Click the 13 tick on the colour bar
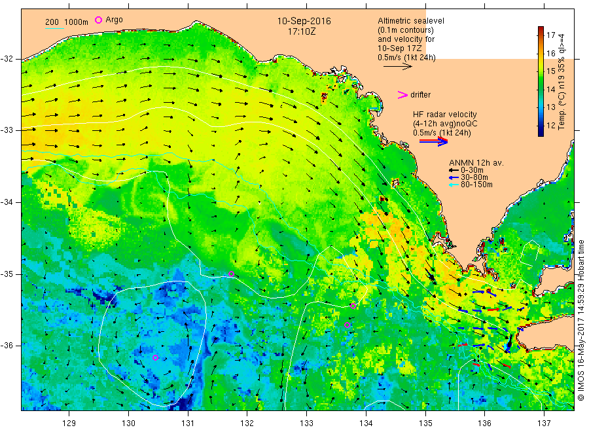The width and height of the screenshot is (589, 432). tap(550, 107)
